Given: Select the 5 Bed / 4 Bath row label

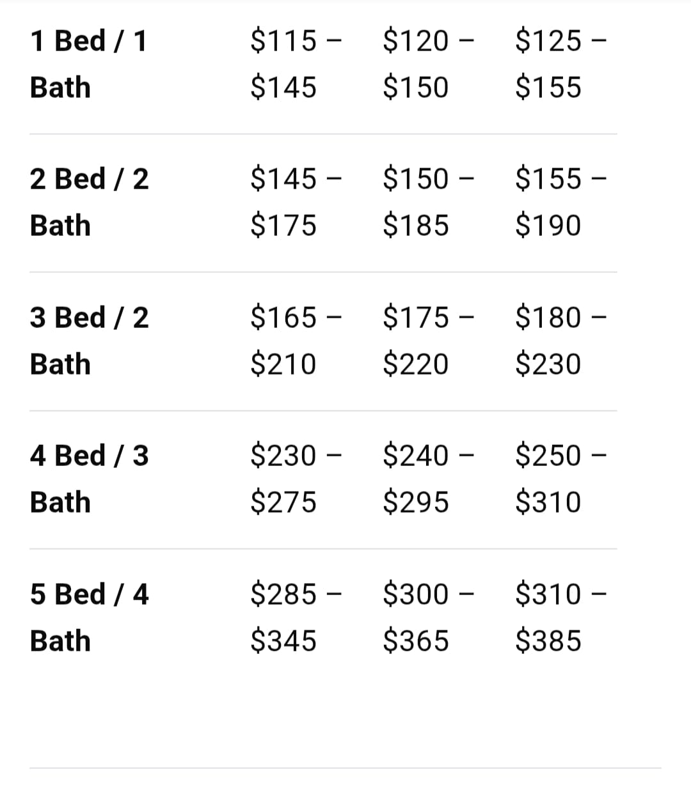Looking at the screenshot, I should (89, 617).
